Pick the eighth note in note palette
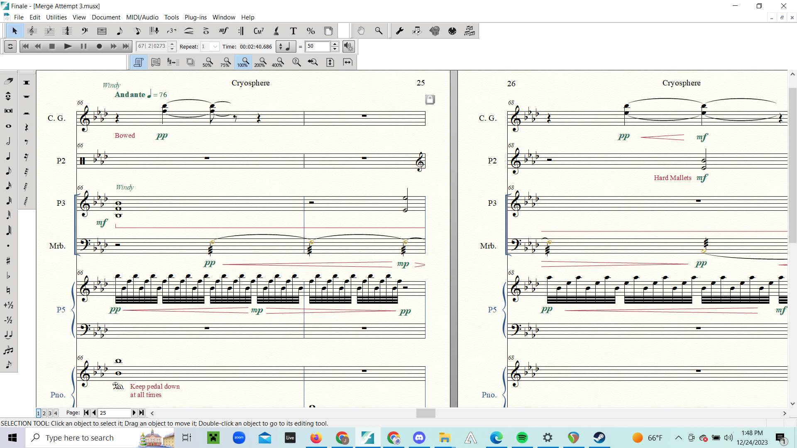Screen dimensions: 797x448 tap(8, 171)
